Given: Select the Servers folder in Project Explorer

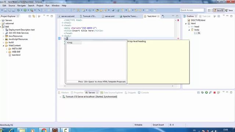Looking at the screenshot, I should [8, 20].
